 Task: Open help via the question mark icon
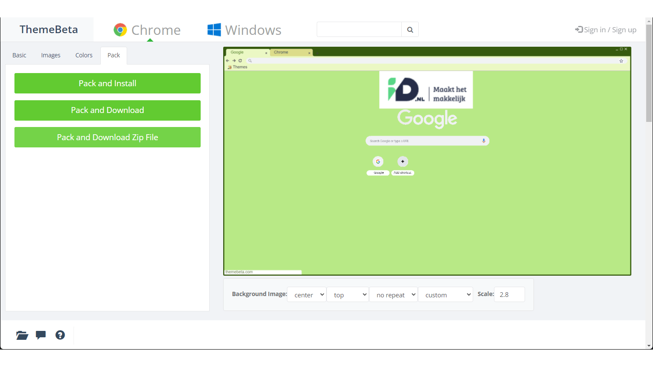[60, 335]
